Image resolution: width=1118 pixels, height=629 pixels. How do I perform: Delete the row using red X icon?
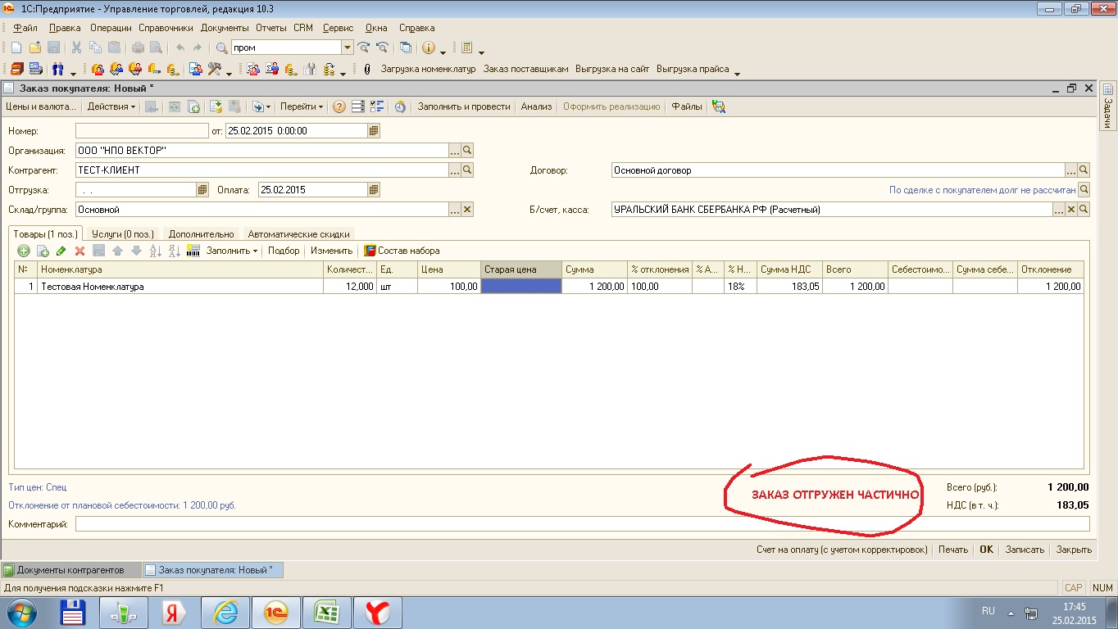80,251
